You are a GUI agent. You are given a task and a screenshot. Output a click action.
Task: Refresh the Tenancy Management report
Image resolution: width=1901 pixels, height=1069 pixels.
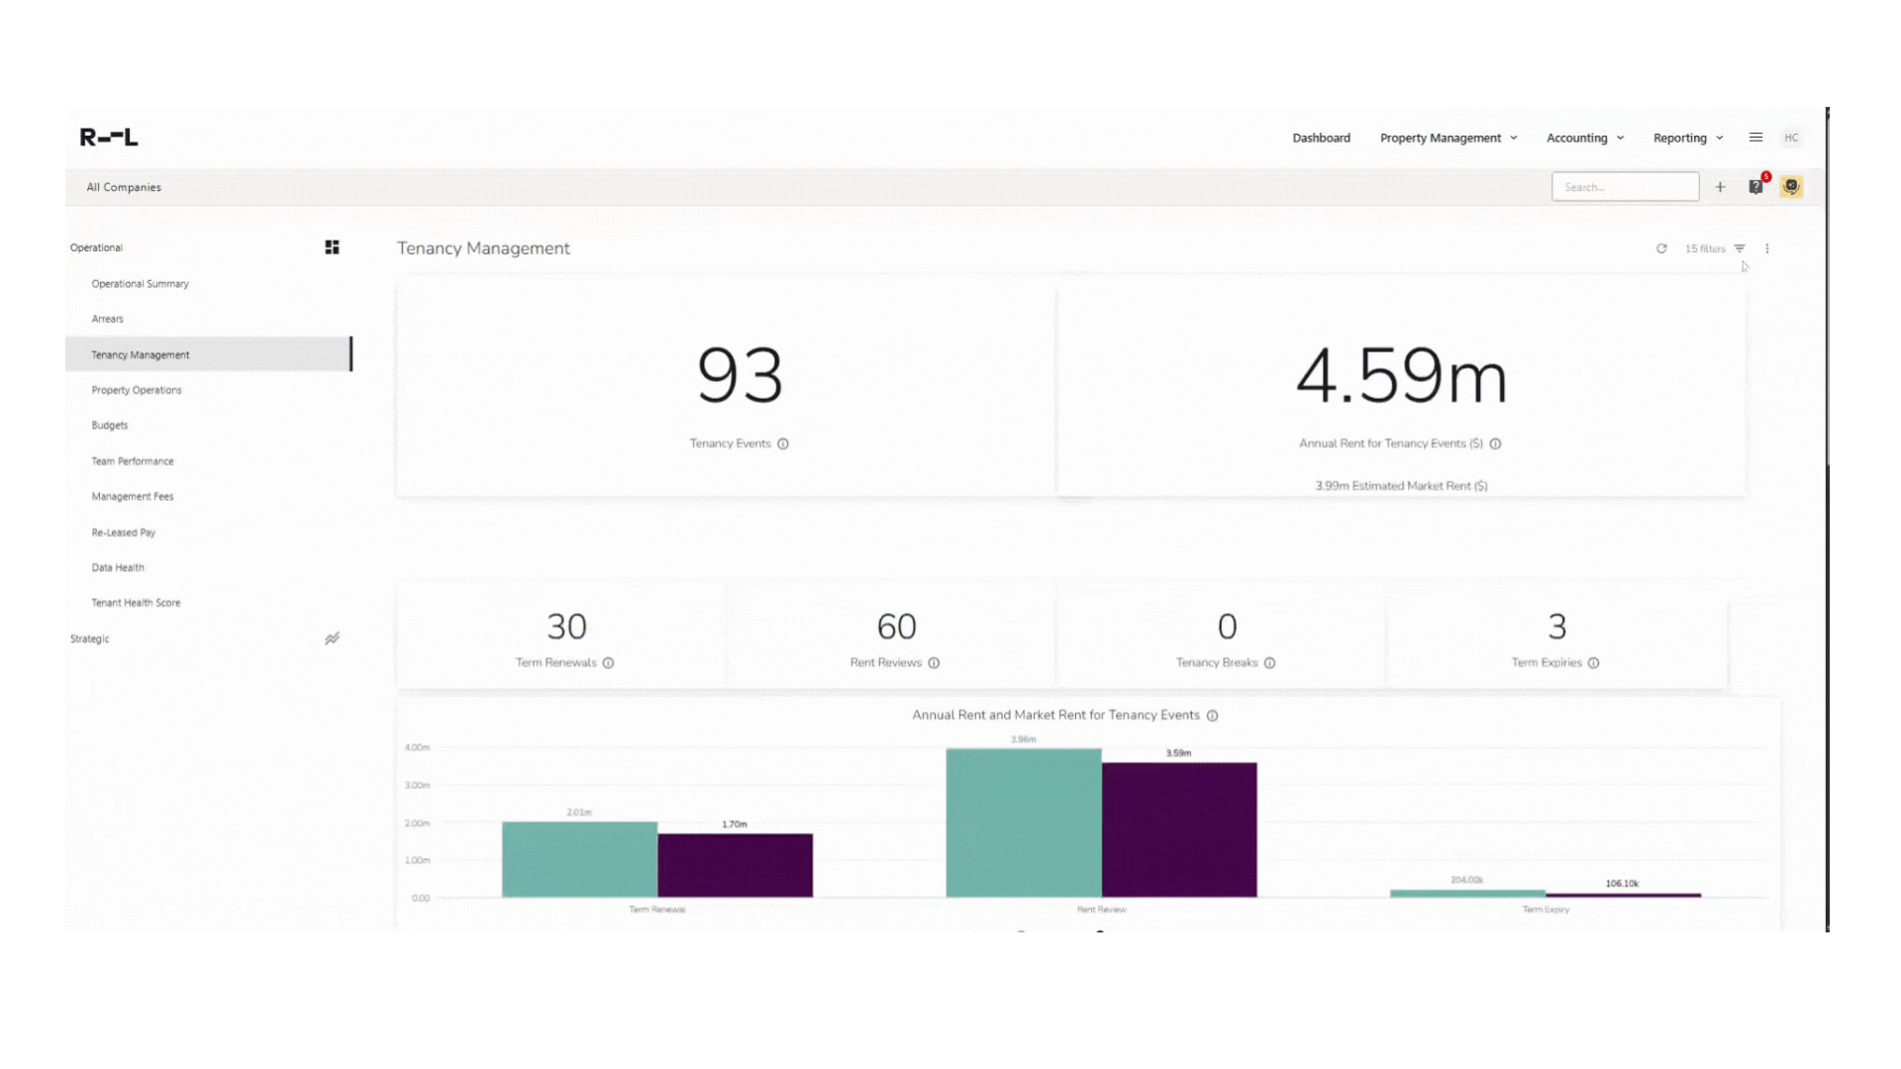click(x=1661, y=248)
